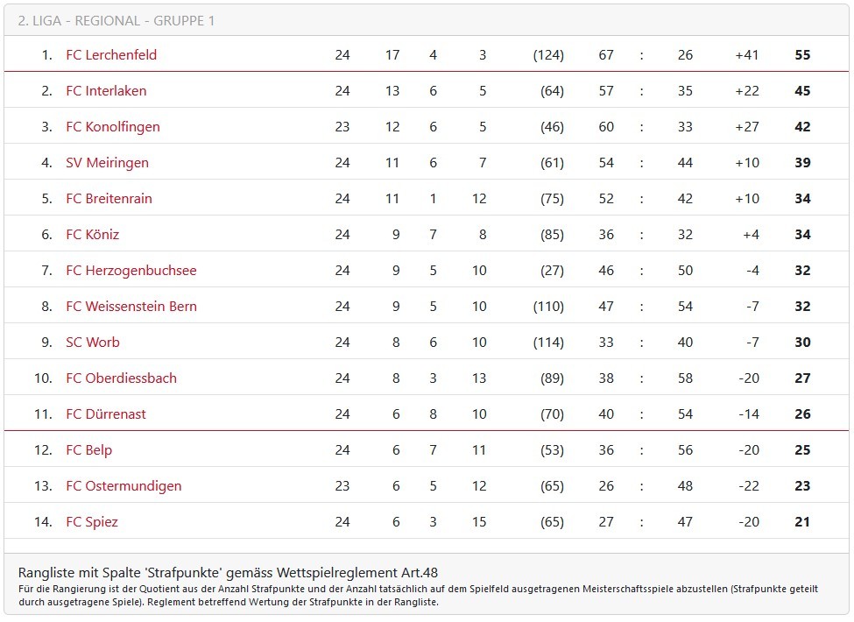Image resolution: width=854 pixels, height=622 pixels.
Task: Click FC Weissenstein Bern team link
Action: point(131,307)
